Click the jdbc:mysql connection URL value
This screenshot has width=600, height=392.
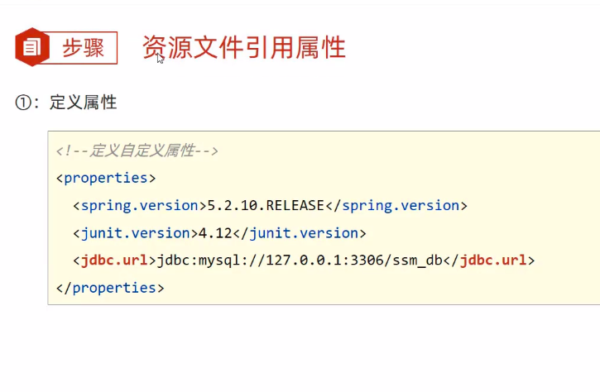tap(300, 261)
